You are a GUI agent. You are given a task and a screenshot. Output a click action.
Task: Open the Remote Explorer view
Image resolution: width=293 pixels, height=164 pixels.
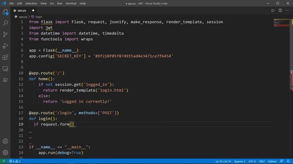point(5,69)
